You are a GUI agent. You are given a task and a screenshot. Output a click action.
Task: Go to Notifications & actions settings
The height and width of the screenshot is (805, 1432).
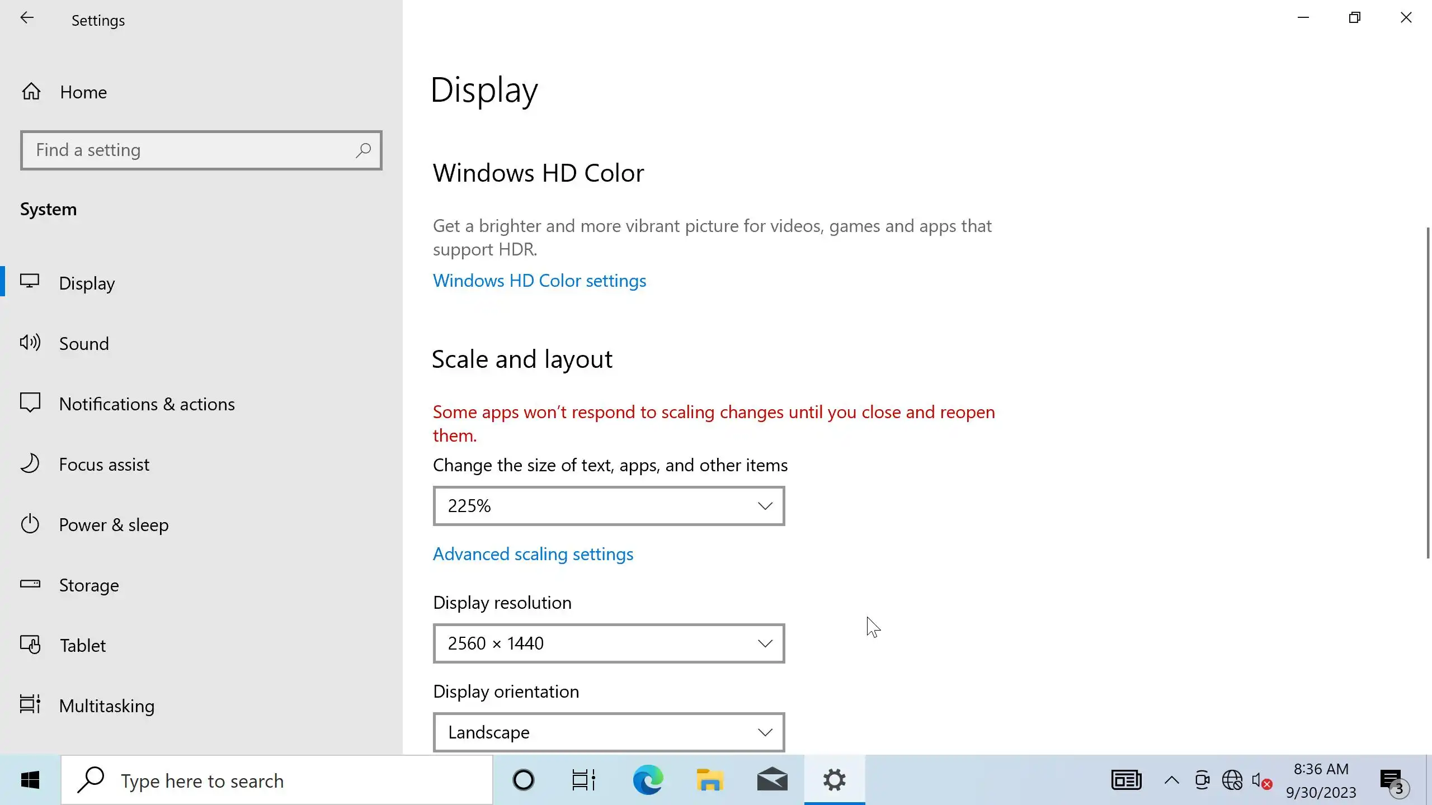[147, 404]
